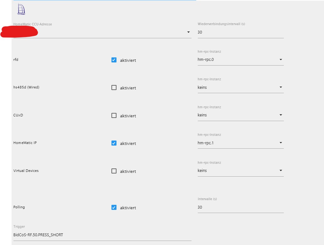Image resolution: width=324 pixels, height=245 pixels.
Task: Disable the HomeMatic IP checkbox
Action: tap(114, 143)
